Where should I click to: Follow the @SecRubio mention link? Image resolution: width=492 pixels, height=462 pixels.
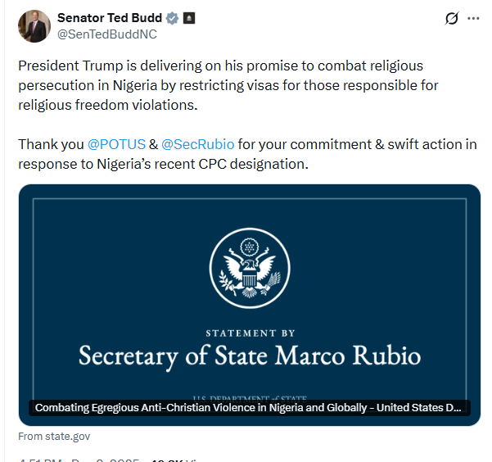197,143
